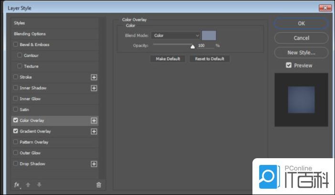
Task: Enable the Contour checkbox
Action: coord(20,55)
